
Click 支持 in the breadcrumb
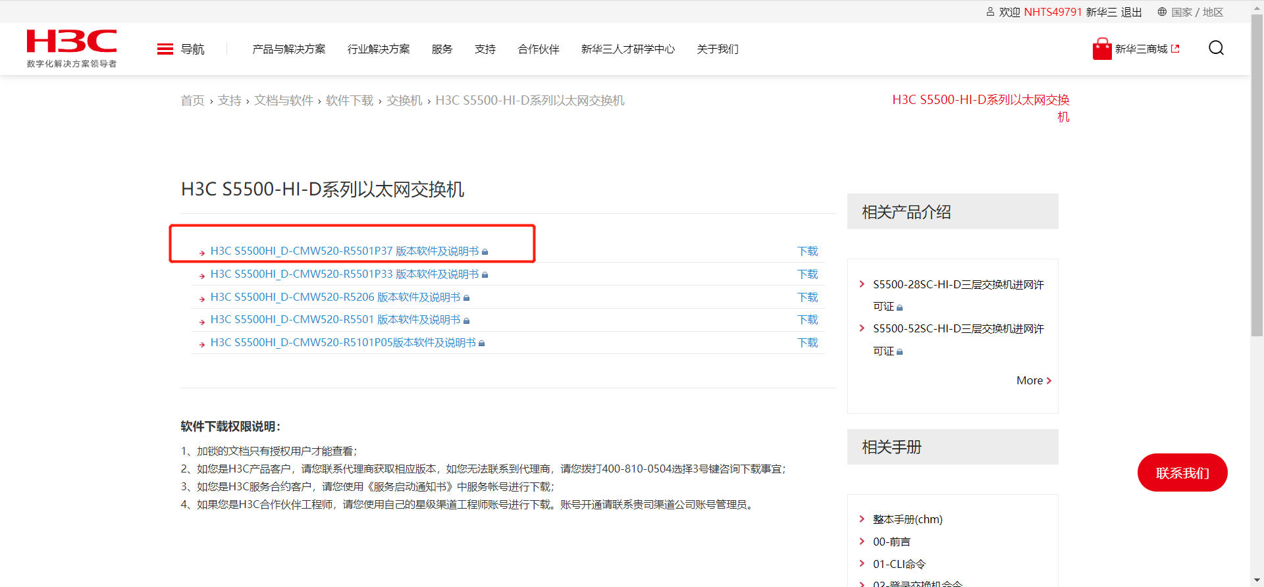(x=230, y=101)
